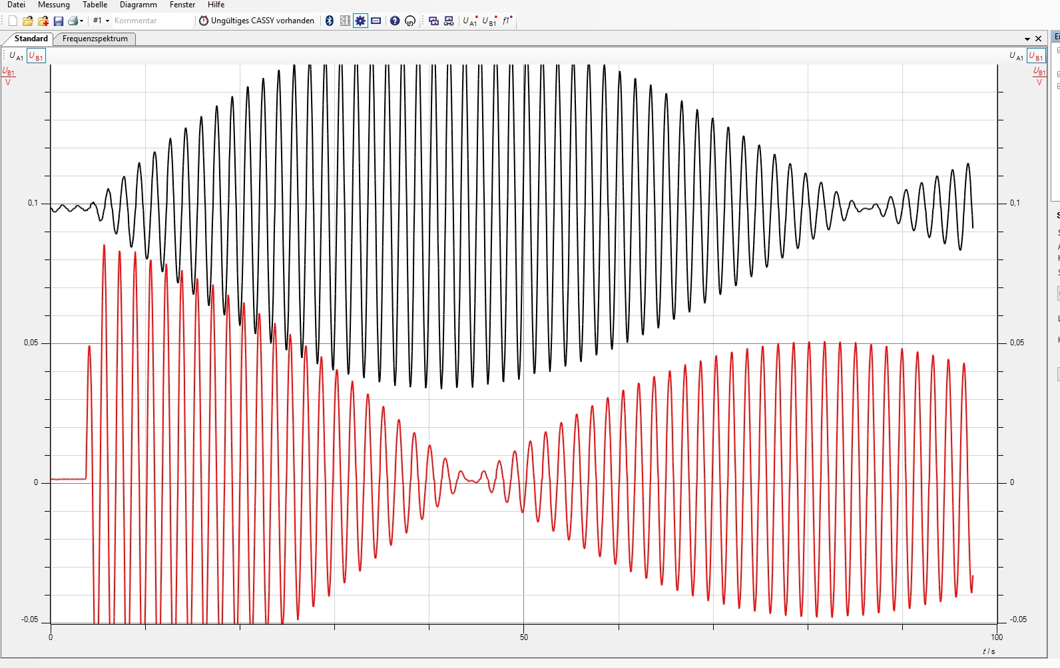Save measurement with the floppy disk icon
This screenshot has width=1060, height=668.
click(59, 21)
